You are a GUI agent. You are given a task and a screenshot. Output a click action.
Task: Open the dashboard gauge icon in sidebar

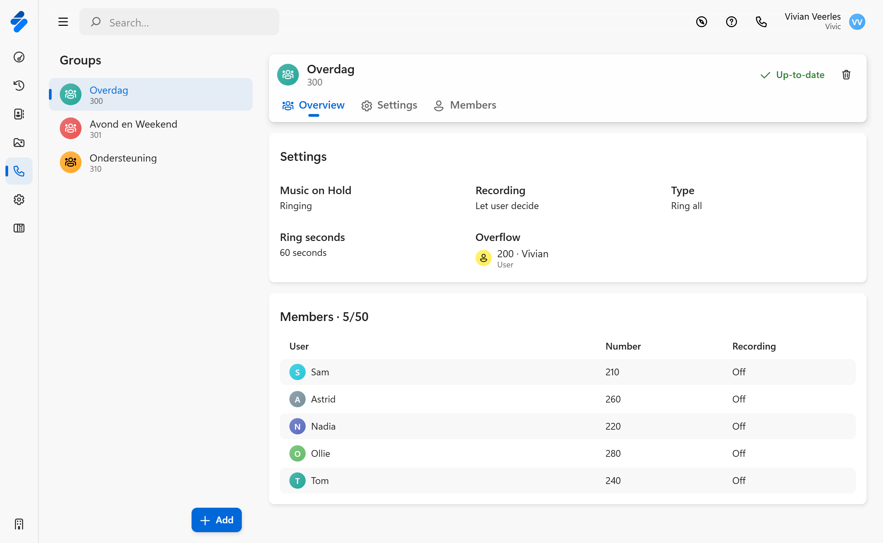pos(19,57)
